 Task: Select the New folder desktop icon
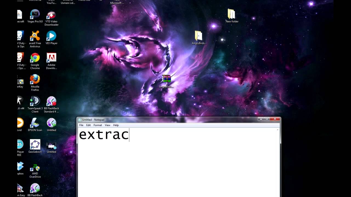[232, 16]
